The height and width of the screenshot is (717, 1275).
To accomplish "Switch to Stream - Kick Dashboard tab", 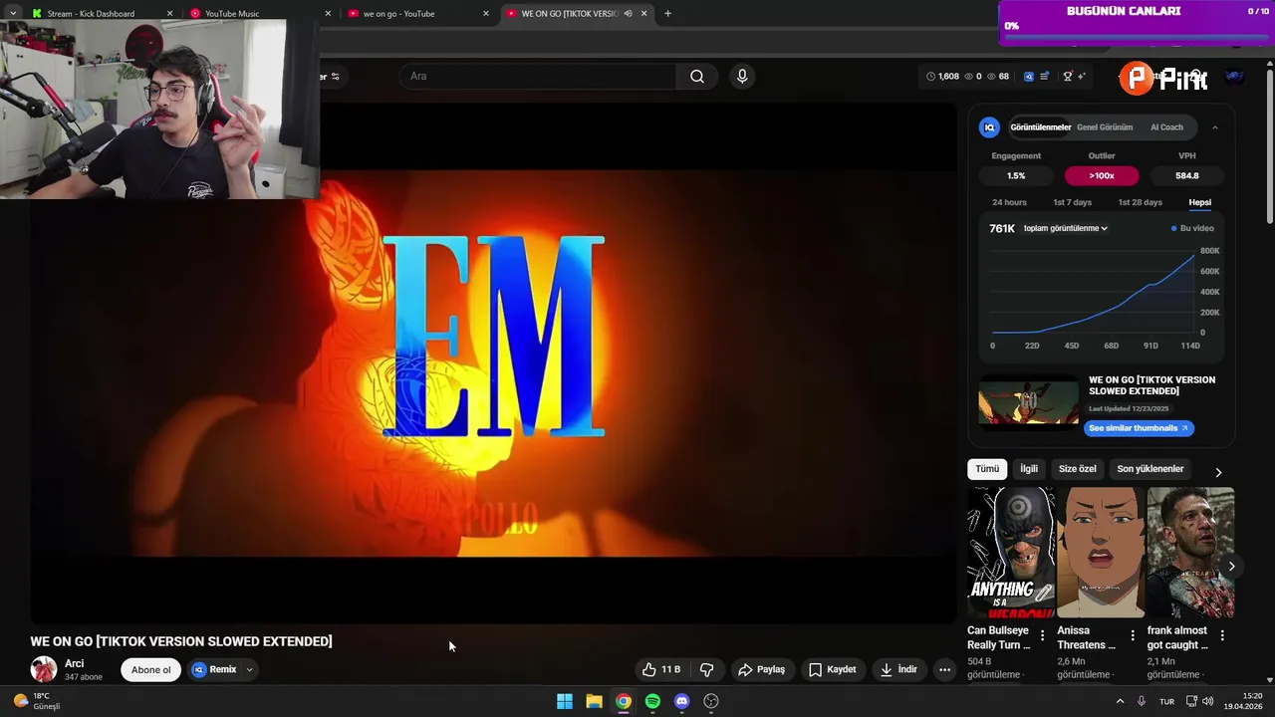I will click(103, 14).
